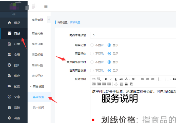This screenshot has height=123, width=176.
Task: Select 显示 for 首页商品销量
Action: 109,70
